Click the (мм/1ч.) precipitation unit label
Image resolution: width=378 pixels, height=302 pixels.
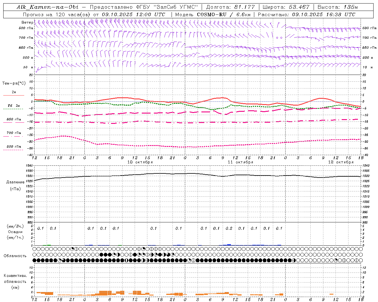click(15, 237)
